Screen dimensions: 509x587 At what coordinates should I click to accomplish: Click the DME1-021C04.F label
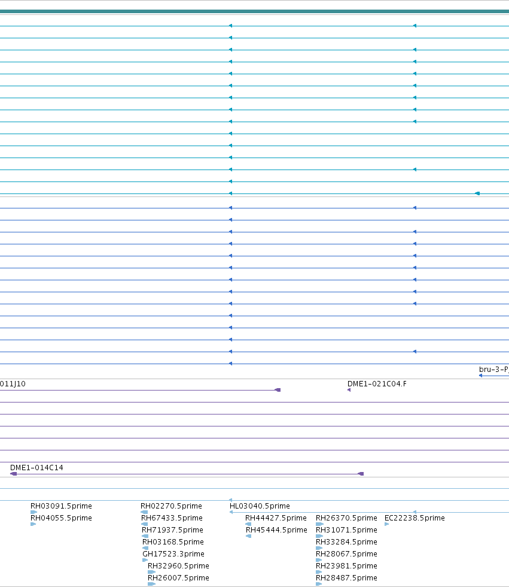(377, 384)
